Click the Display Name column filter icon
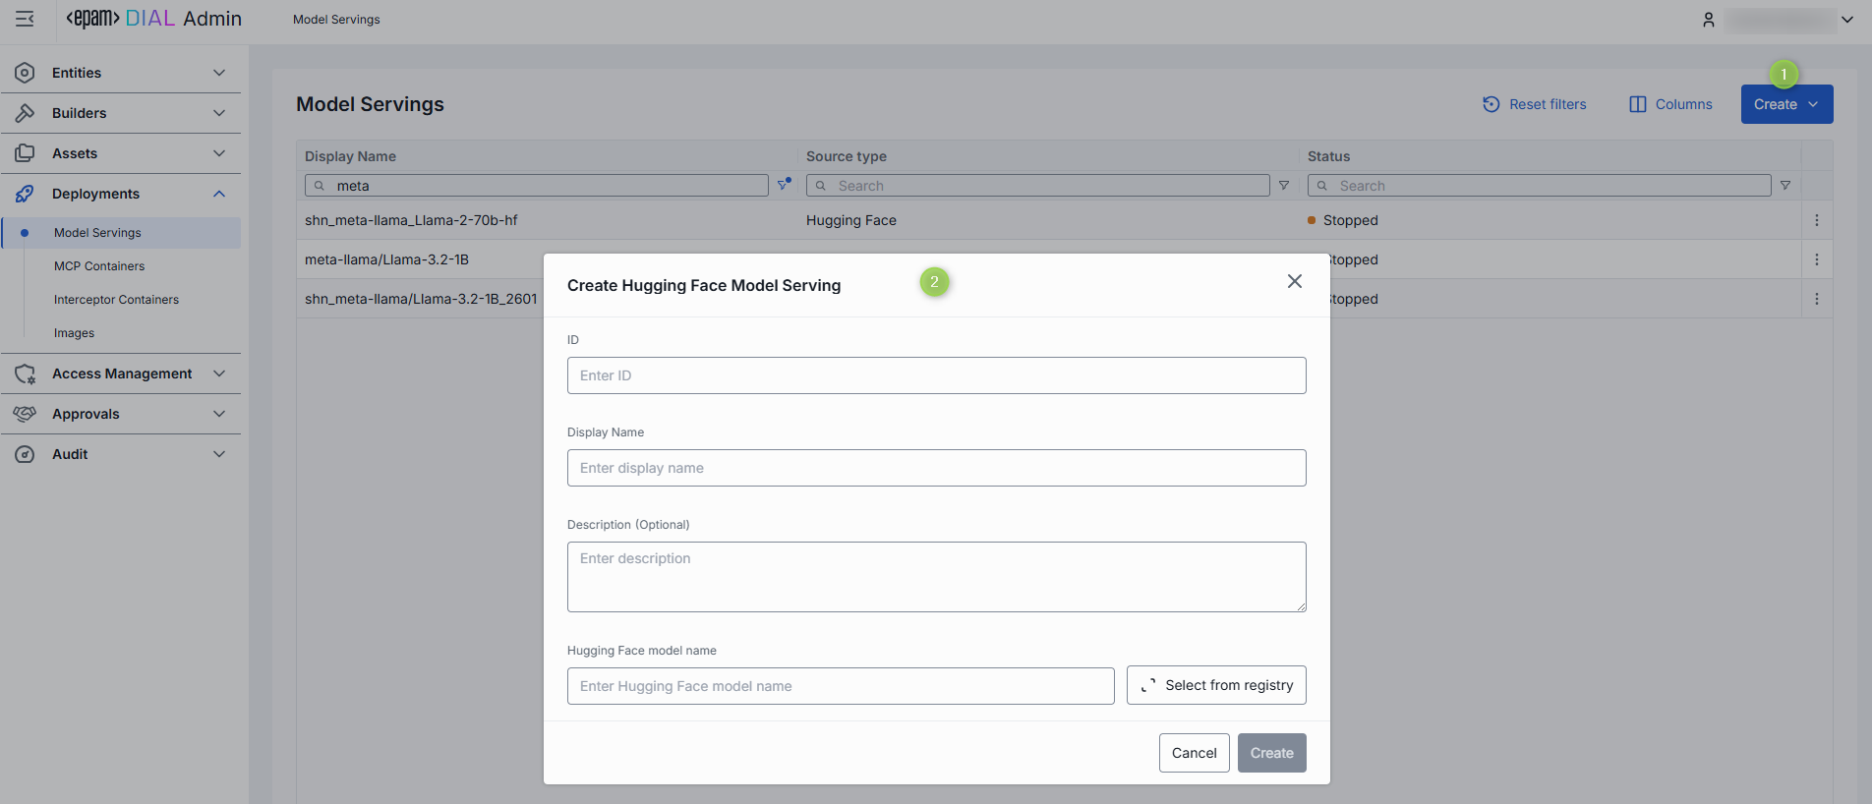This screenshot has height=804, width=1872. [x=784, y=185]
